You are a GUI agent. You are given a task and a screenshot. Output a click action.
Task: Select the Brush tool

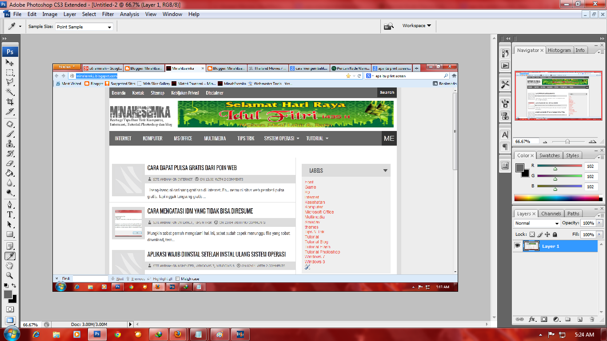(x=10, y=134)
